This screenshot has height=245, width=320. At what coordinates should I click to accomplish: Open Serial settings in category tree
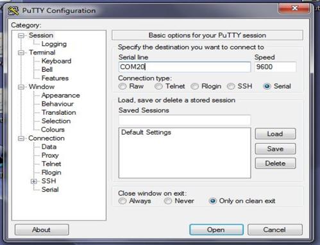coord(50,189)
